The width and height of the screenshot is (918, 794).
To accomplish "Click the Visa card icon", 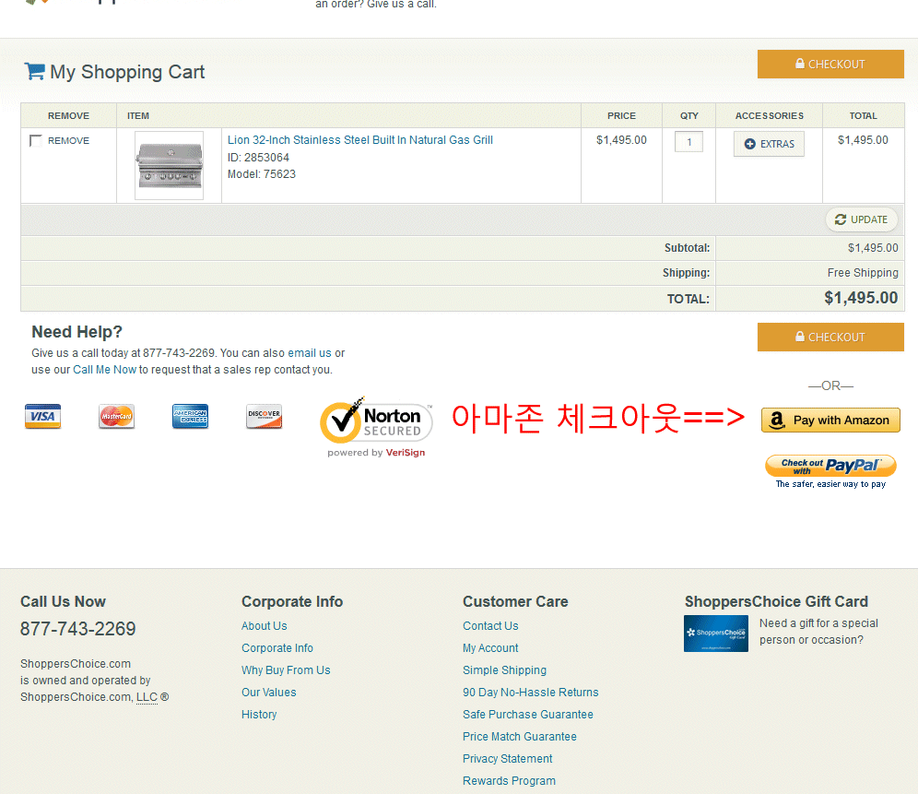I will 42,417.
